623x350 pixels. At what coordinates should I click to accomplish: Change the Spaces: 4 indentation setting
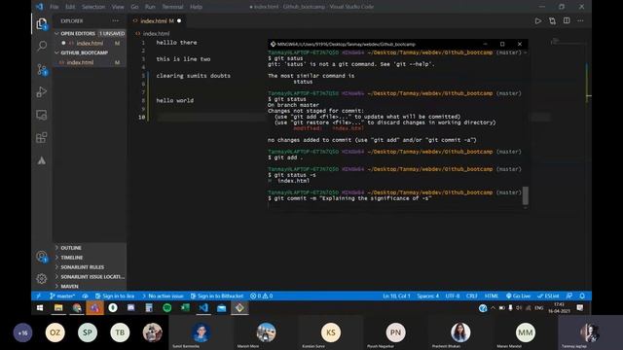point(428,296)
